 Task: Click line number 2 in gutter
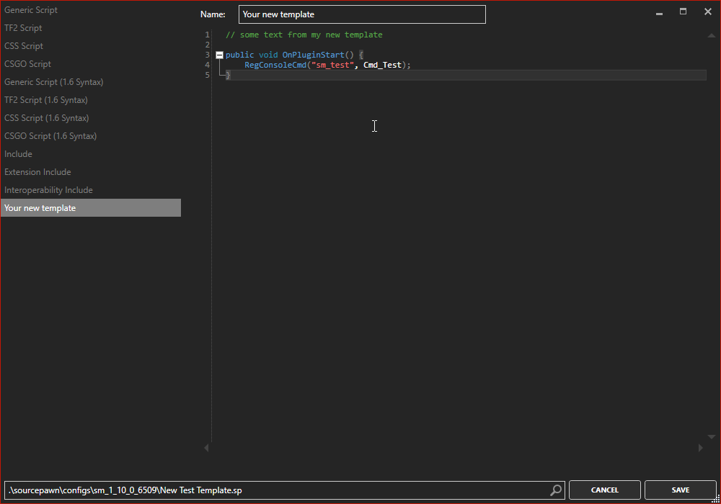[x=208, y=45]
